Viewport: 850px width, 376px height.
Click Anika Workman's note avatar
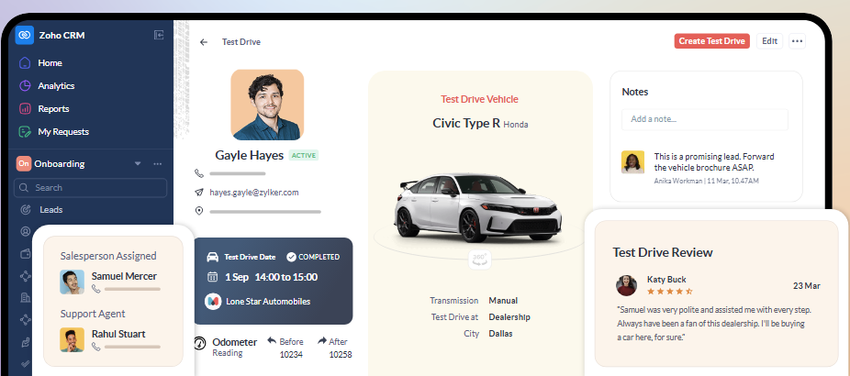633,162
